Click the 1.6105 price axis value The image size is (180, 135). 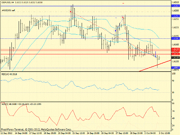click(175, 61)
